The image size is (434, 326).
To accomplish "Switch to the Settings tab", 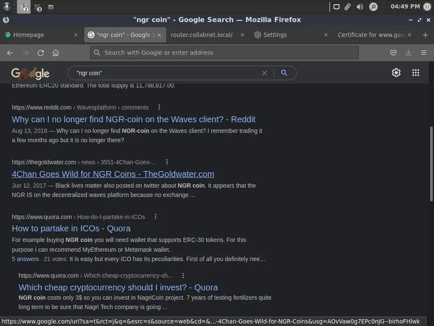I will (291, 35).
